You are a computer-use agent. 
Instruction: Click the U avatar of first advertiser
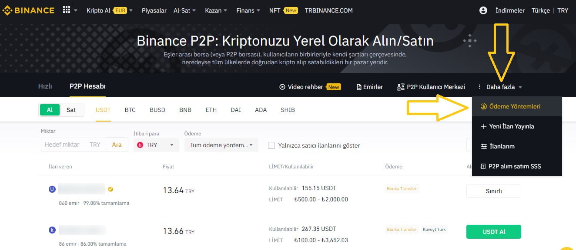tap(52, 189)
